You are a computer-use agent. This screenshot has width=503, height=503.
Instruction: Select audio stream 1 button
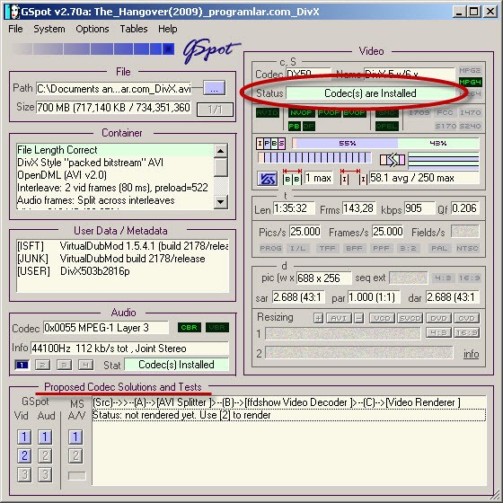[x=22, y=365]
